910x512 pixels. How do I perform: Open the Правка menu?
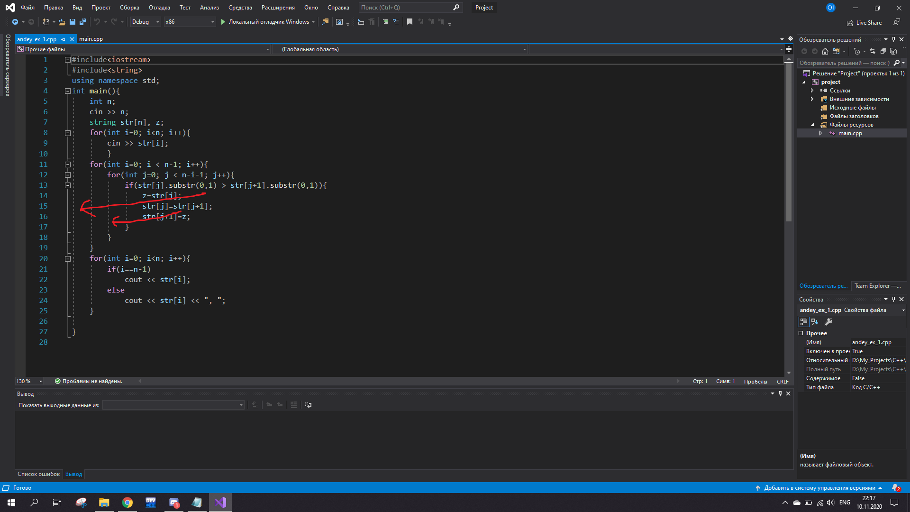point(54,8)
